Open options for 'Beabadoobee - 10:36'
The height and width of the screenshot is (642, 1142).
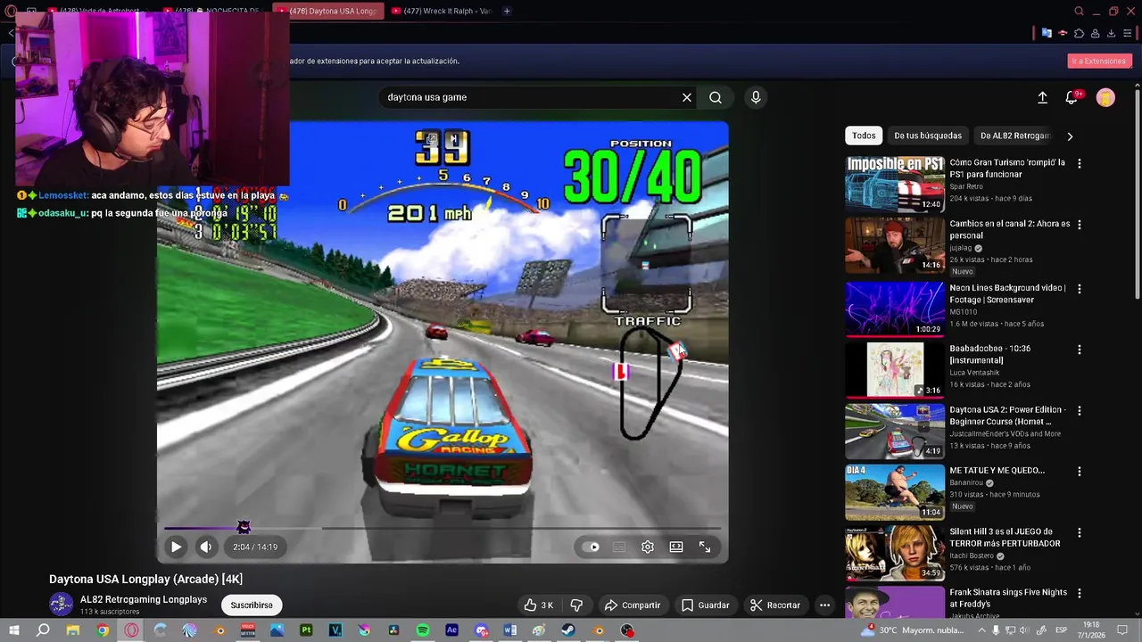tap(1080, 350)
